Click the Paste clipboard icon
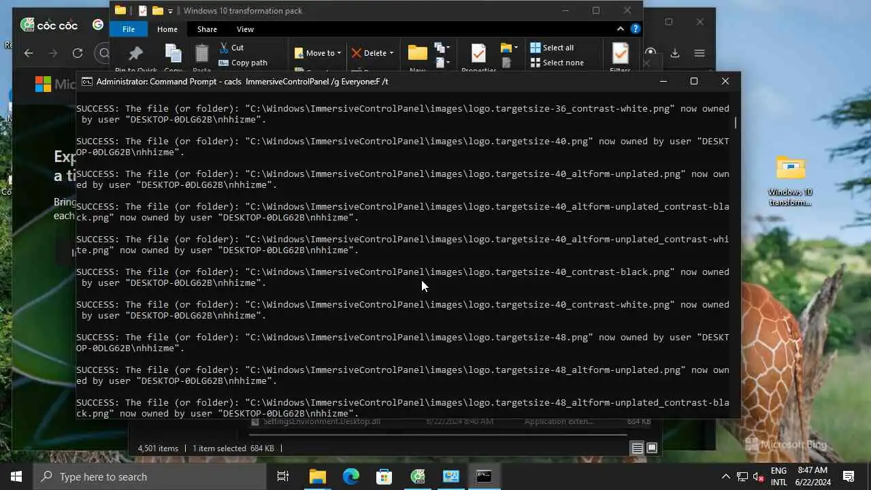The width and height of the screenshot is (871, 490). tap(202, 54)
